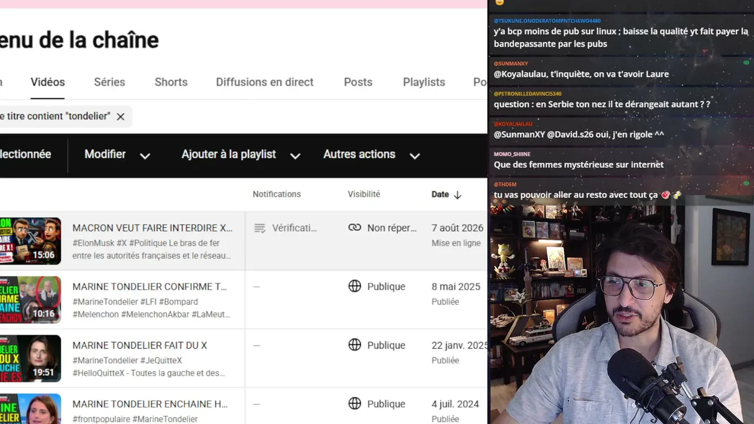Image resolution: width=754 pixels, height=424 pixels.
Task: Click chat username @KOYALAULAU
Action: [513, 124]
